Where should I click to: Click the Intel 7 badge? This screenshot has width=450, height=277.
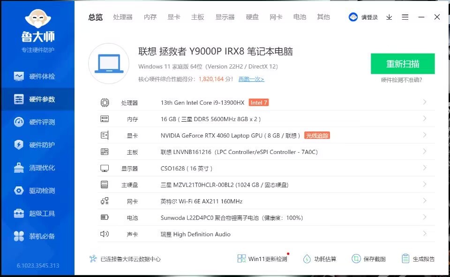[x=259, y=102]
